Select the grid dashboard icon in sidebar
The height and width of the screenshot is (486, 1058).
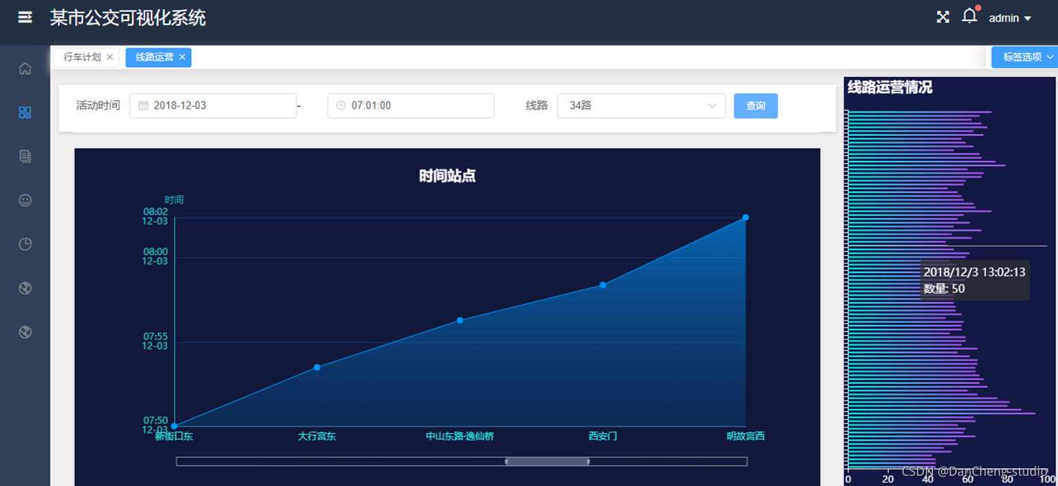[25, 113]
